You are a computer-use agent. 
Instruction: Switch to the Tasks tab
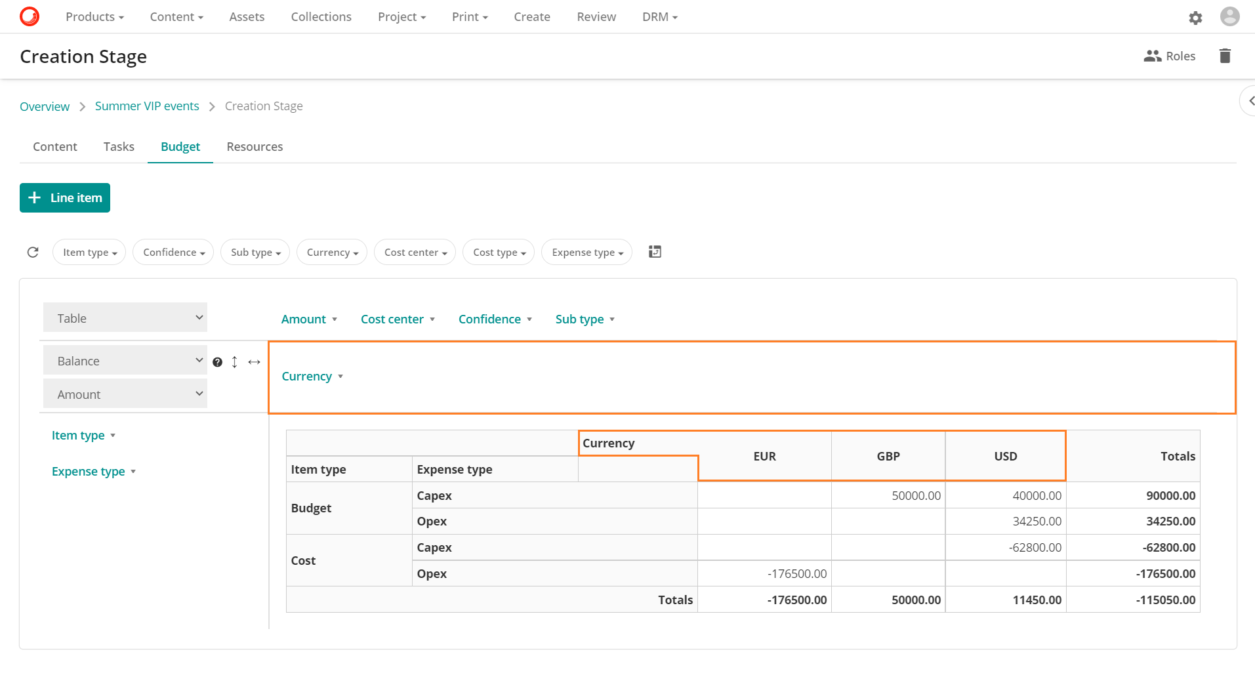click(x=119, y=147)
